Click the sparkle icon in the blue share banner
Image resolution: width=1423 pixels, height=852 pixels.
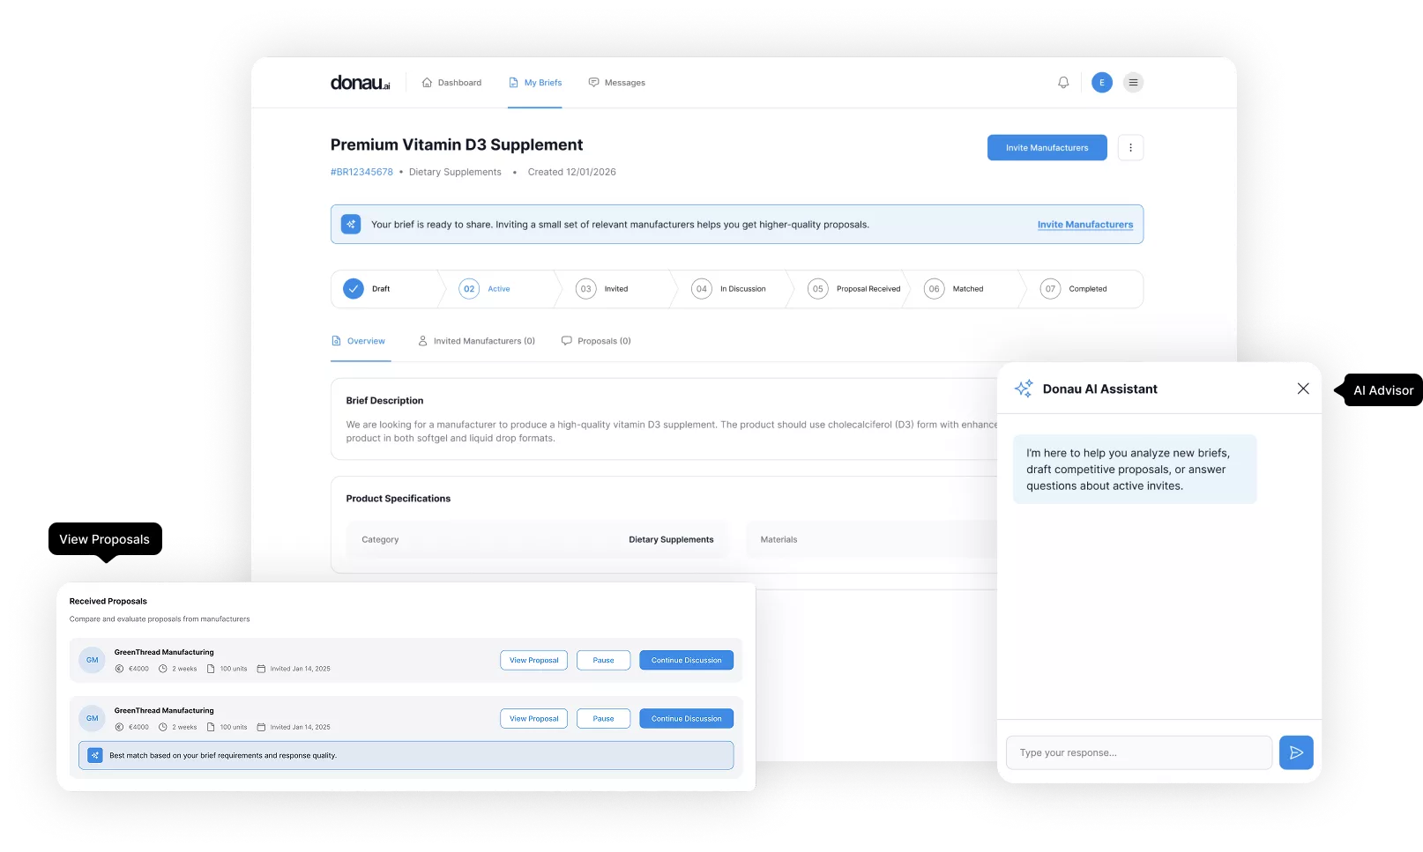point(351,224)
